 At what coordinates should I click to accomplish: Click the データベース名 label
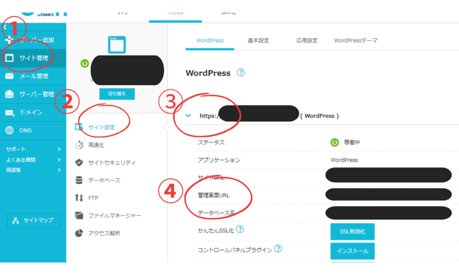(x=217, y=213)
